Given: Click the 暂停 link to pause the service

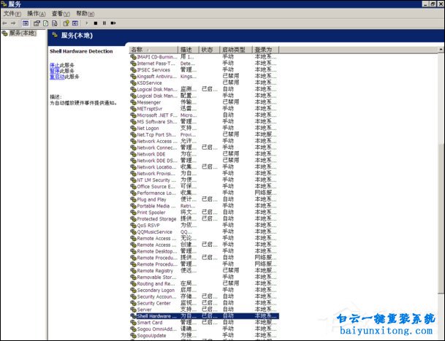Looking at the screenshot, I should (x=53, y=71).
